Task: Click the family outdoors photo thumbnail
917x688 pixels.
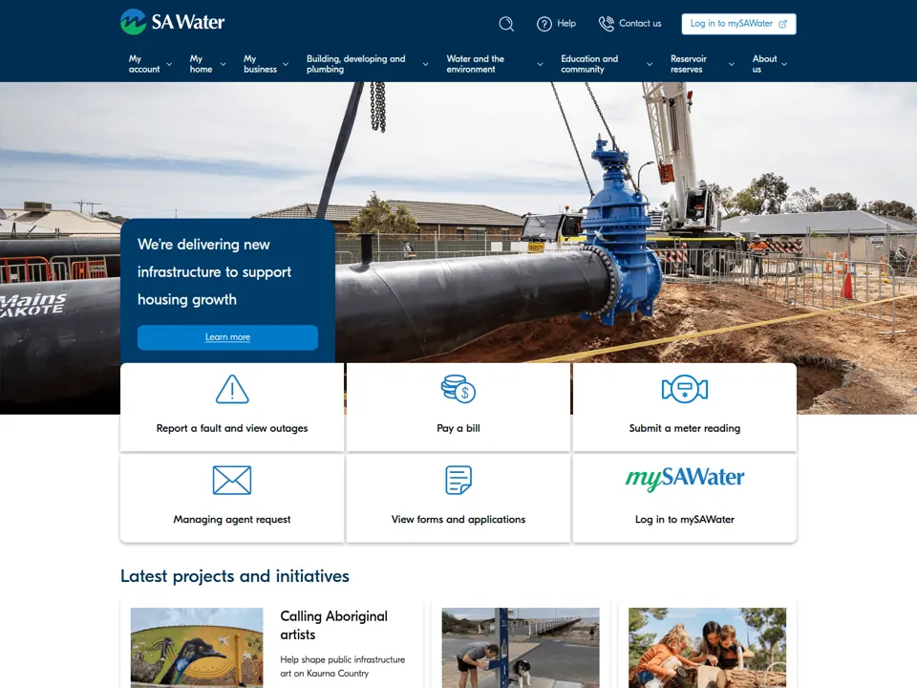Action: 707,648
